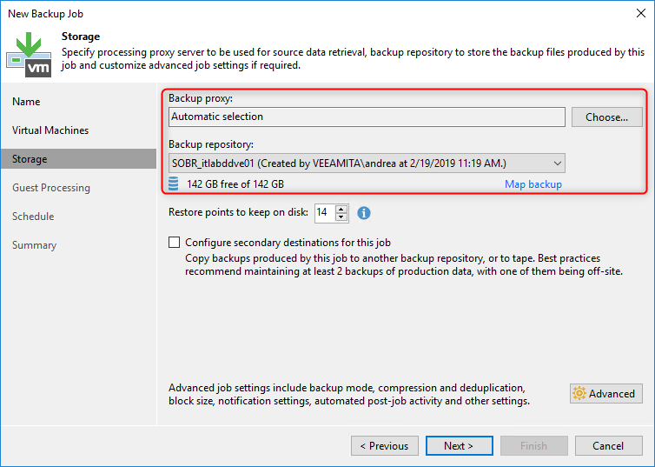Enable Configure secondary destinations for this job
Viewport: 655px width, 467px height.
175,243
